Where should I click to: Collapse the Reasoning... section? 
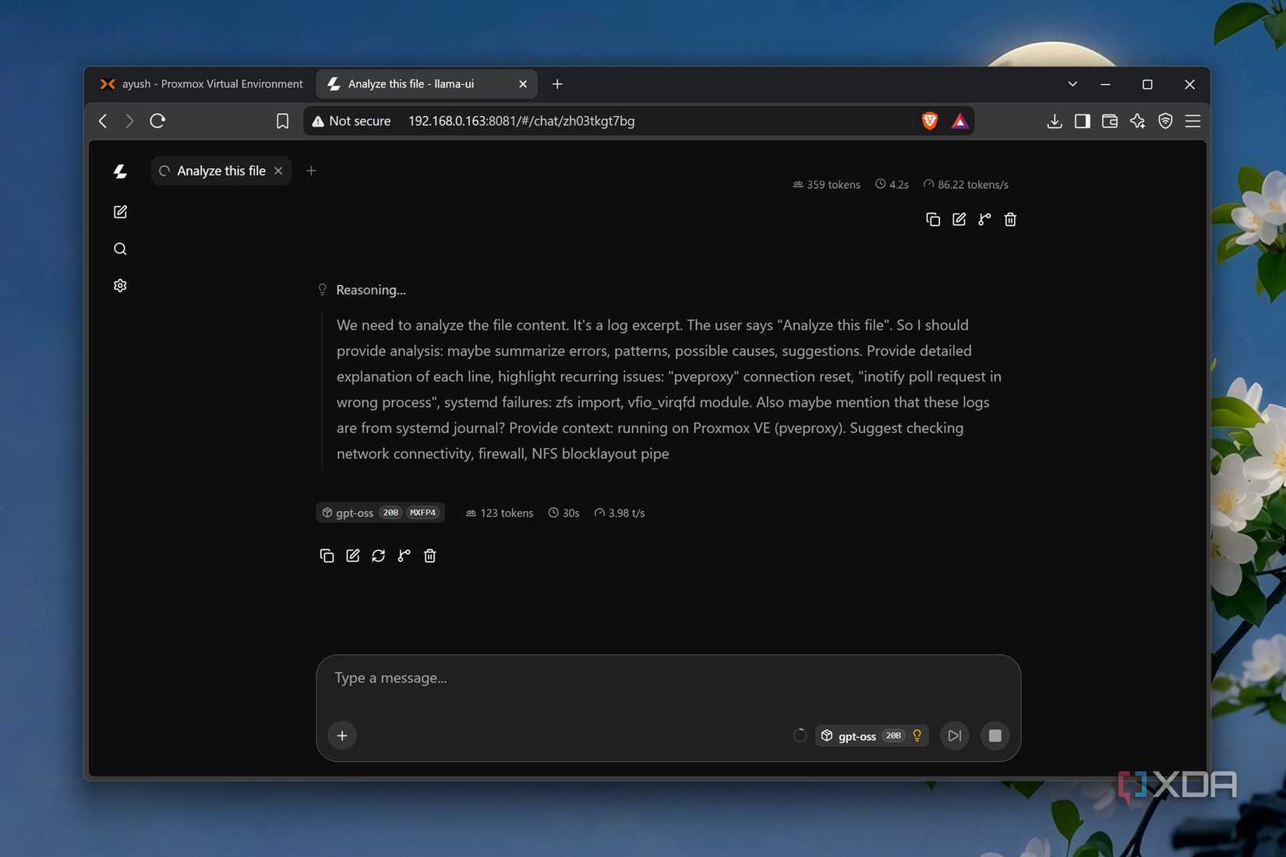click(x=362, y=290)
